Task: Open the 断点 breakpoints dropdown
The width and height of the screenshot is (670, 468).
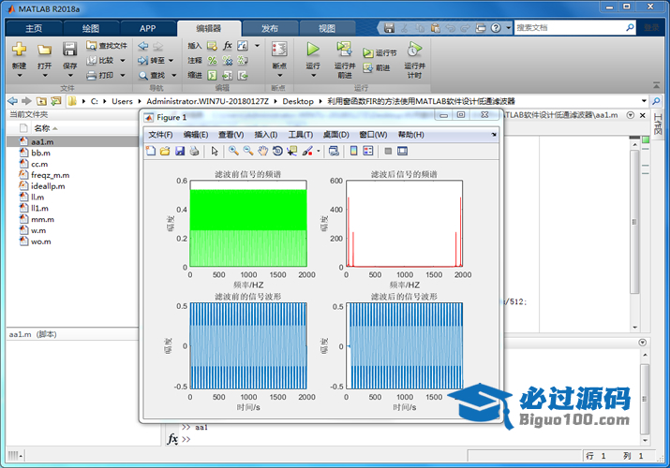Action: [x=279, y=75]
